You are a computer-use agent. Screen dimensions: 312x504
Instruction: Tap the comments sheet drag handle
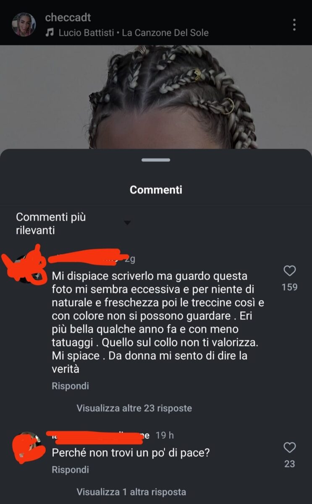(156, 160)
